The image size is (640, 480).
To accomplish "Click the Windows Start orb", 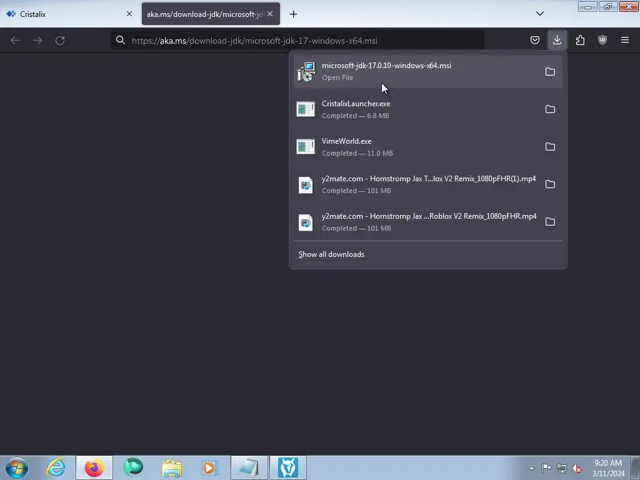I will [x=17, y=467].
